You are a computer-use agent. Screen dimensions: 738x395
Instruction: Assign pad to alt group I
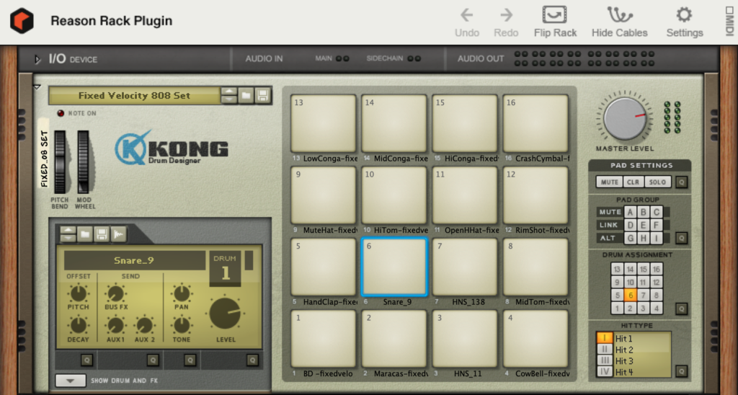656,238
